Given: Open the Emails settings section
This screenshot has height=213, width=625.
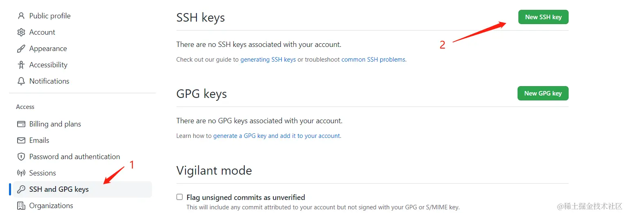Looking at the screenshot, I should [x=39, y=140].
